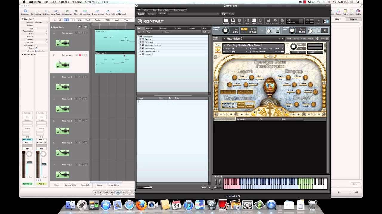This screenshot has height=214, width=382.
Task: Toggle the Loop checkbox in Inspector
Action: (36, 28)
